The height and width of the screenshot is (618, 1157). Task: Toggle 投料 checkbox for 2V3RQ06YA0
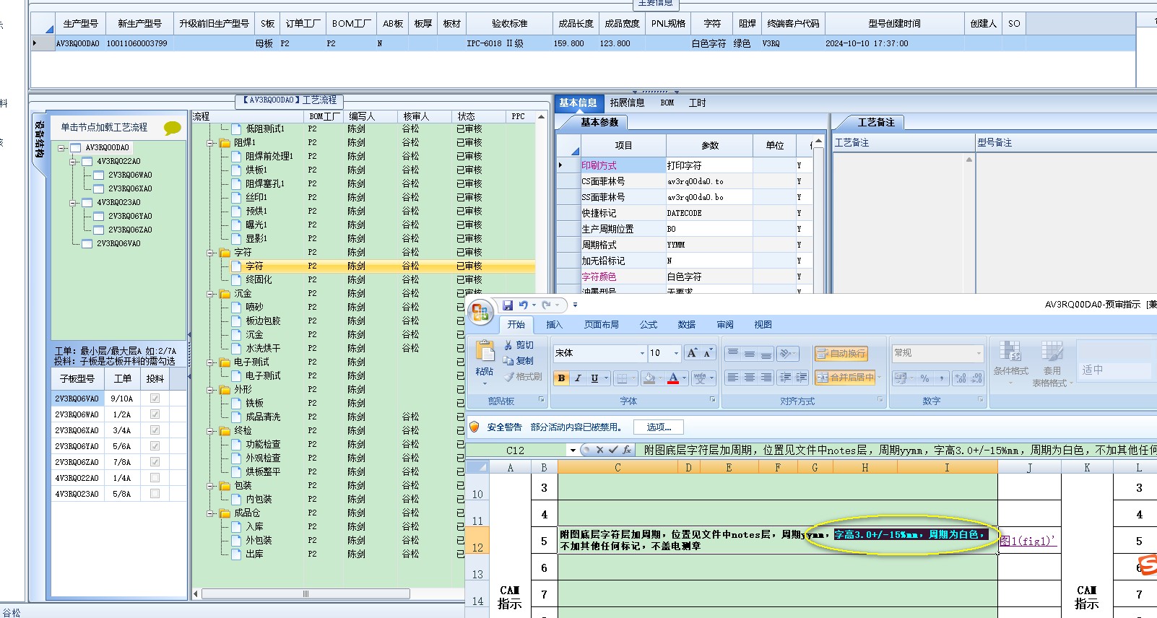click(x=155, y=446)
